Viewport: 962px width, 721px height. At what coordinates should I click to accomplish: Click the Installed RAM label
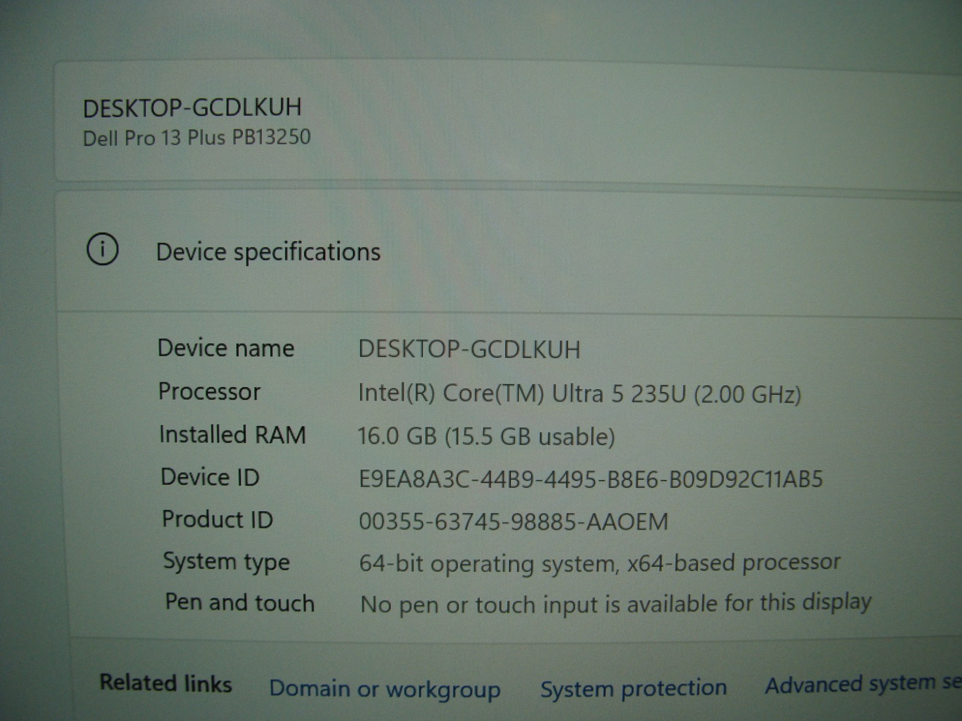[233, 434]
